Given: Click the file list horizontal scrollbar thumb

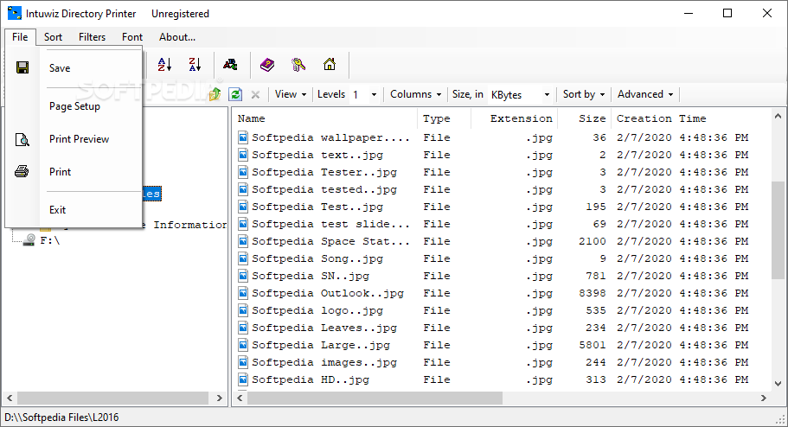Looking at the screenshot, I should point(375,398).
